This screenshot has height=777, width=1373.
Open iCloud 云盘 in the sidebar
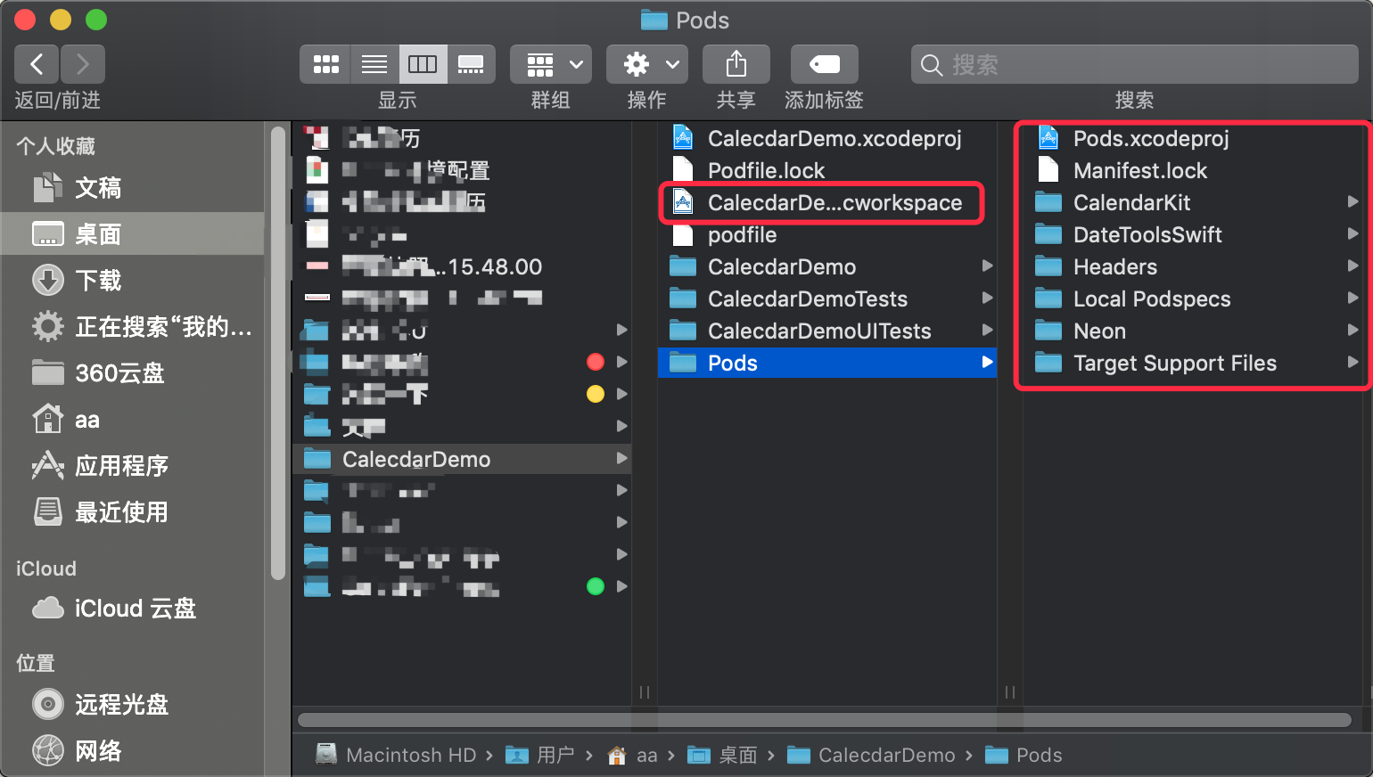pyautogui.click(x=134, y=609)
